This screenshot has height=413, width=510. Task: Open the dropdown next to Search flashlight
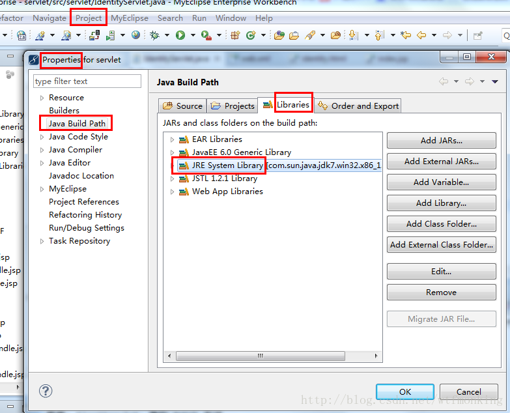322,35
